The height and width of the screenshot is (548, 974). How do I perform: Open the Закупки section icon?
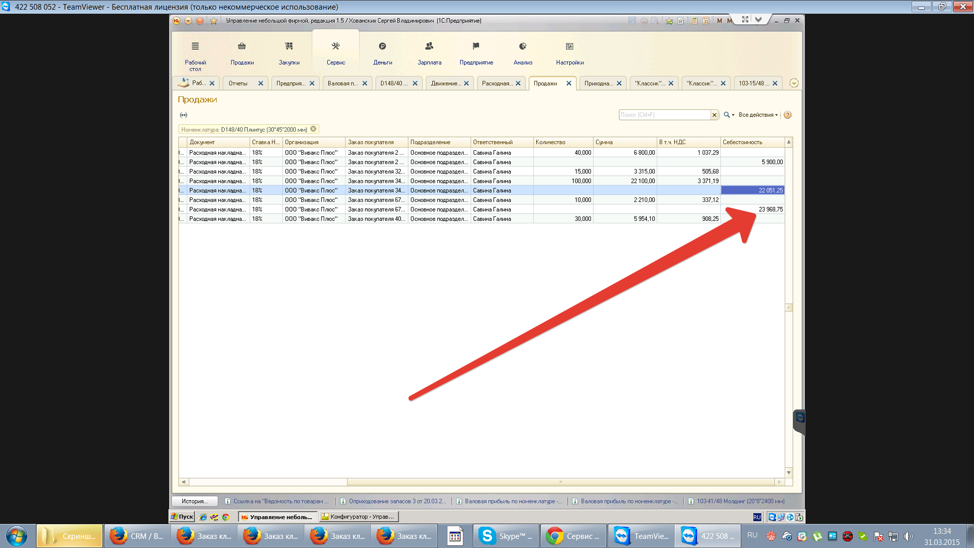click(289, 47)
